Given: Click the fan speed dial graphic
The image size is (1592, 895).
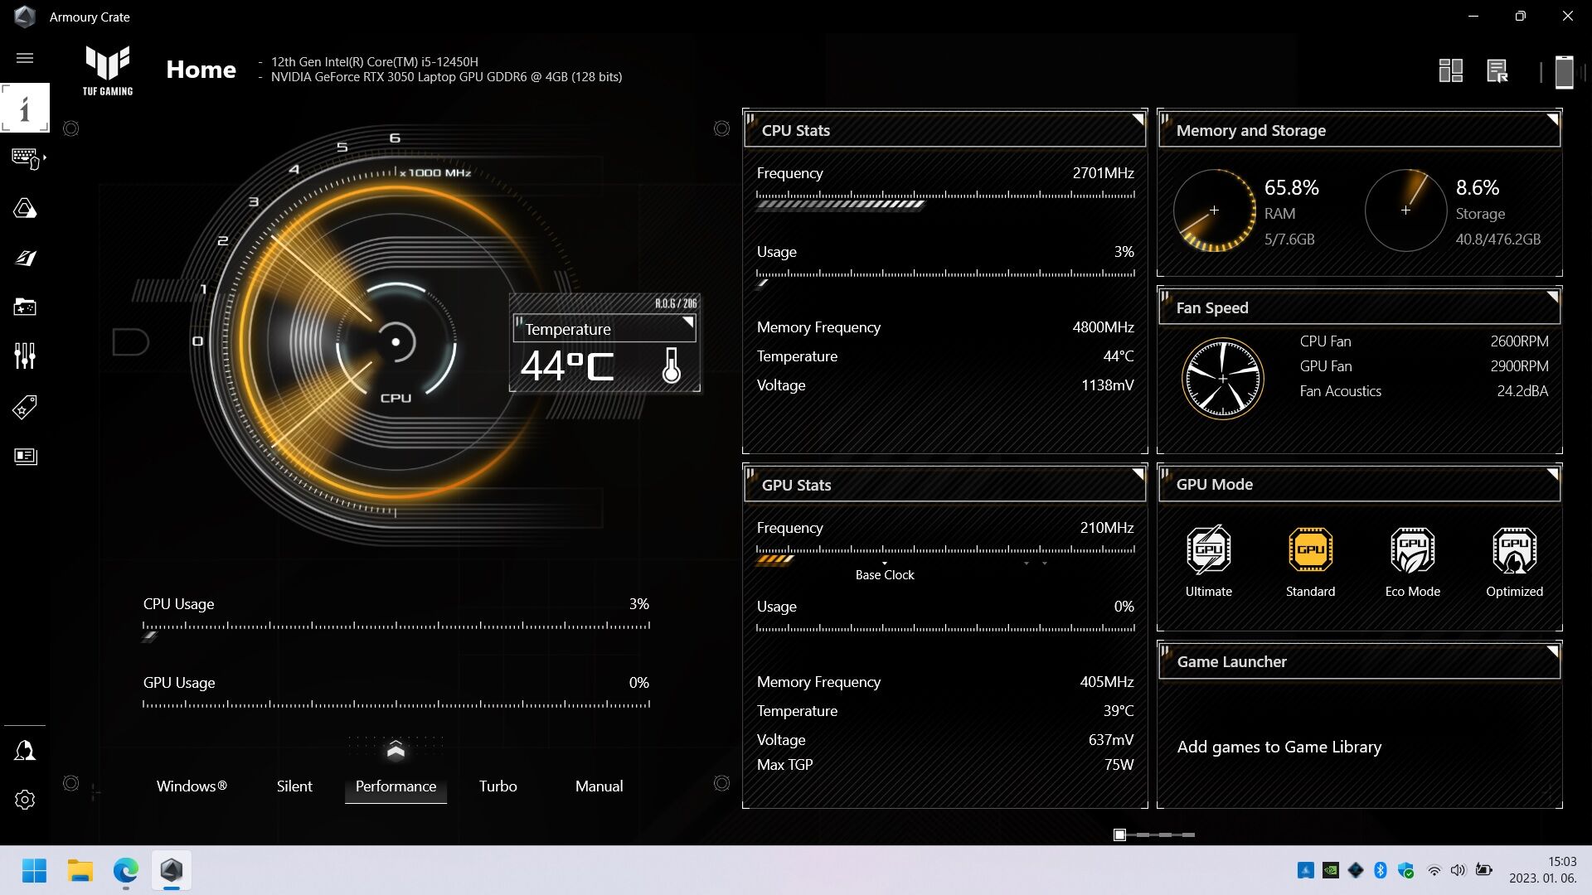Looking at the screenshot, I should (1222, 379).
